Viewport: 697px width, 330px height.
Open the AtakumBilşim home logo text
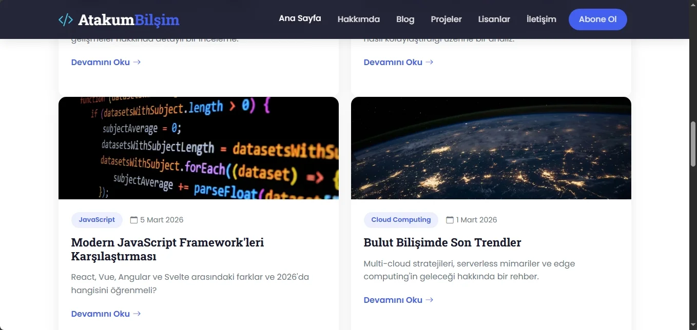pos(129,20)
